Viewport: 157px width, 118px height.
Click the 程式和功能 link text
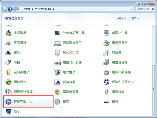pyautogui.click(x=71, y=53)
